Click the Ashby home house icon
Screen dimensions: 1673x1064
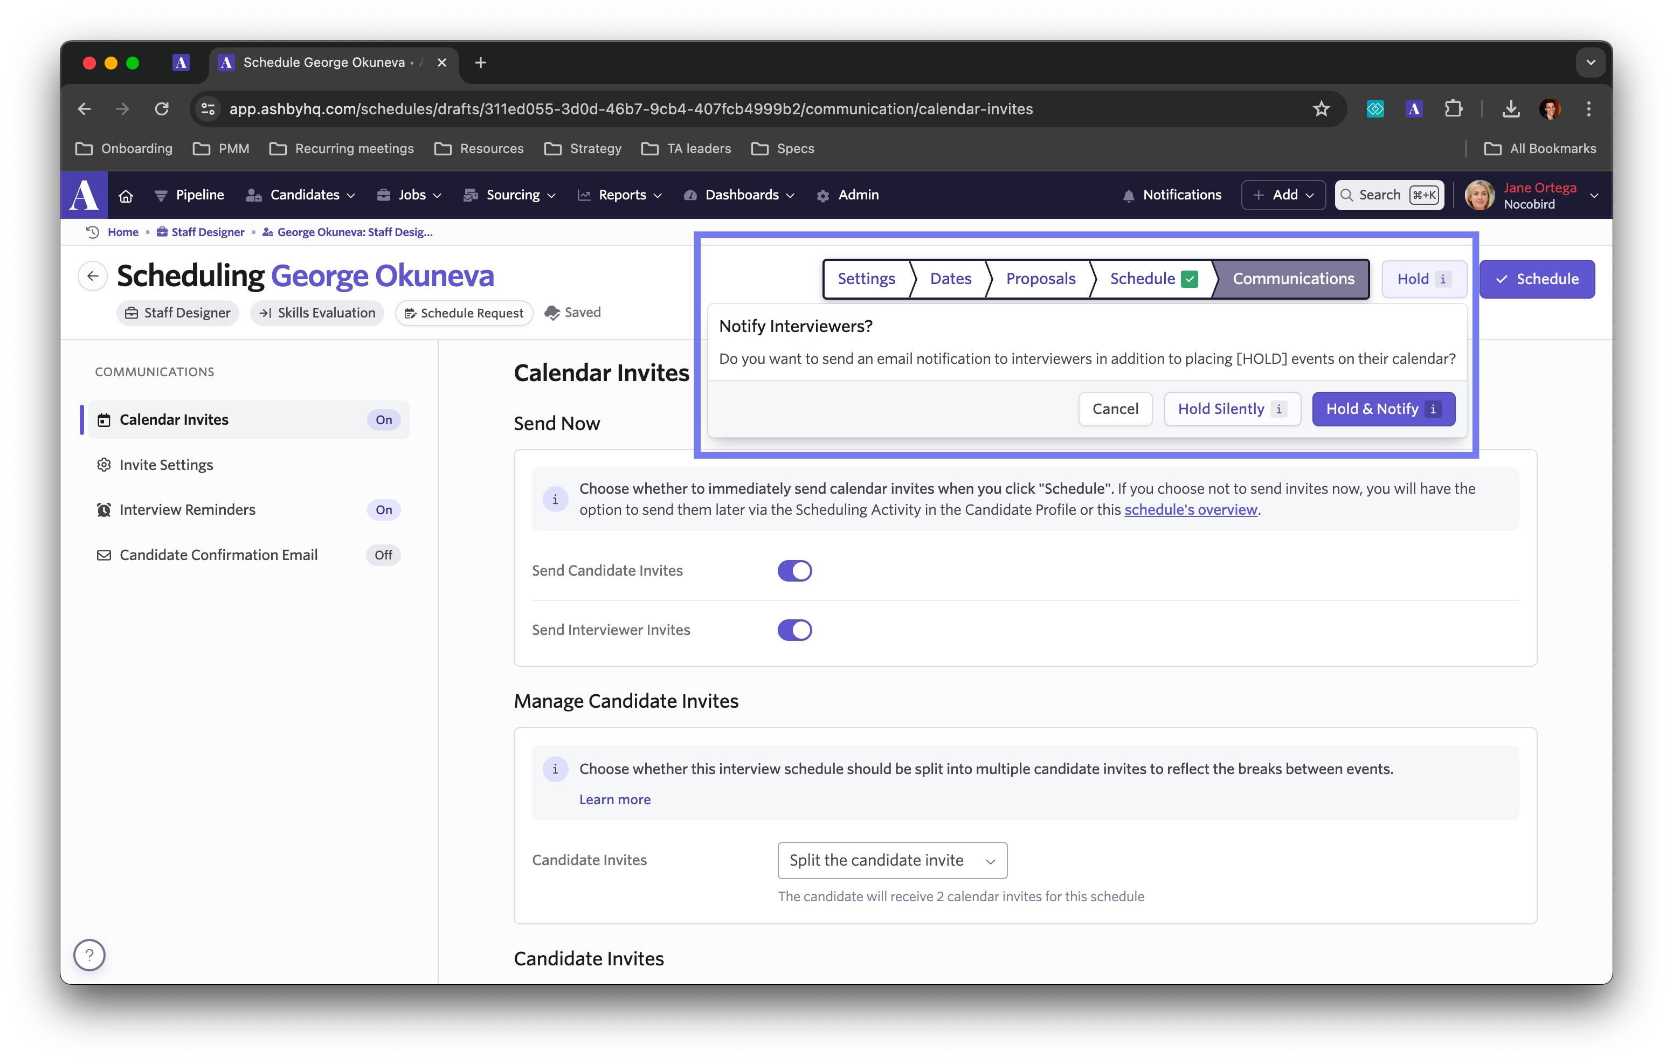coord(126,195)
